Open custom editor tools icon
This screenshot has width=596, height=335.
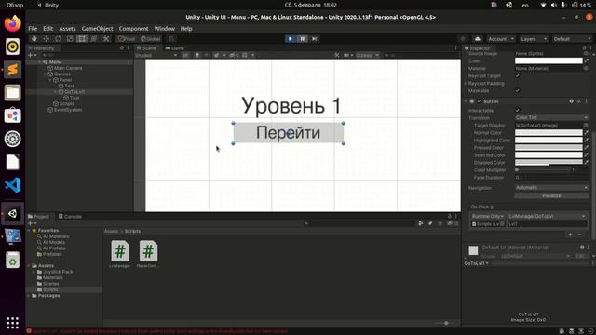[106, 39]
